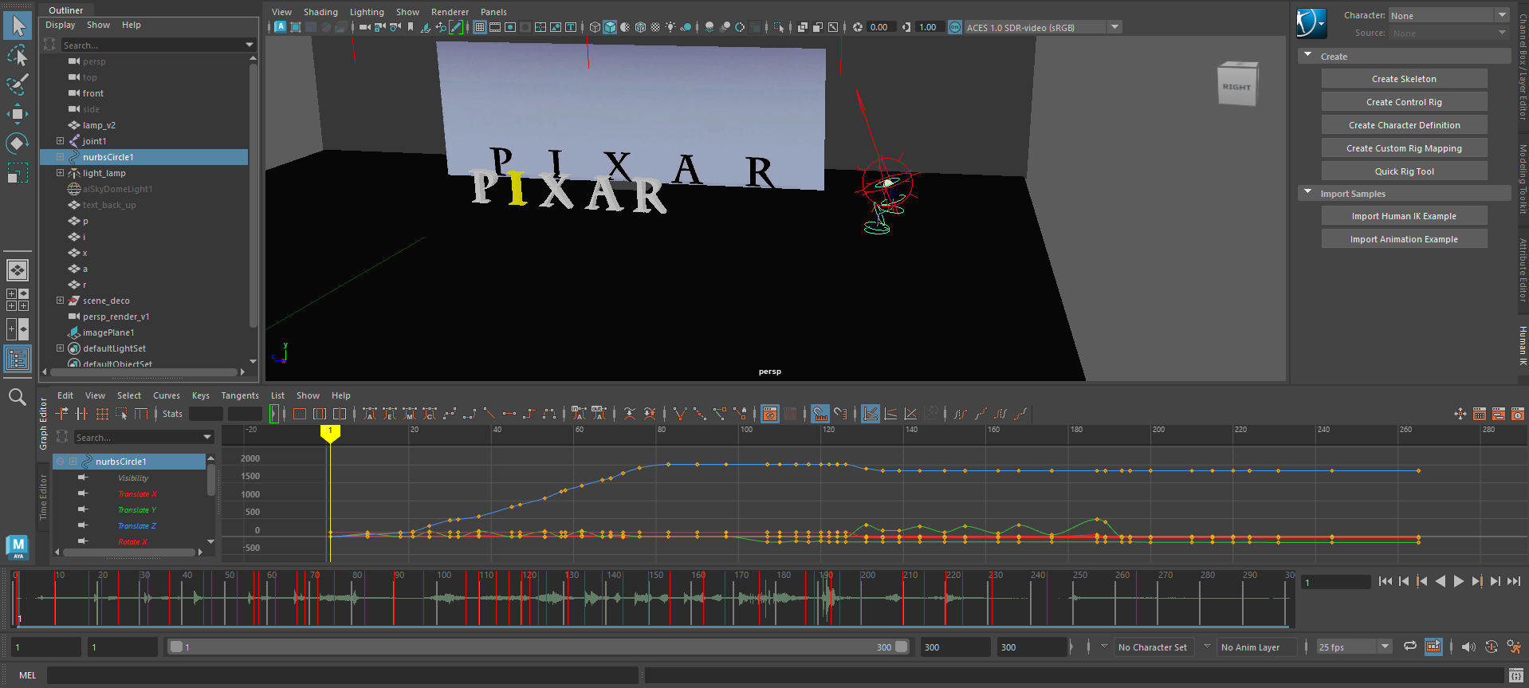Collapse the Import Samples section
The height and width of the screenshot is (688, 1529).
pos(1308,193)
